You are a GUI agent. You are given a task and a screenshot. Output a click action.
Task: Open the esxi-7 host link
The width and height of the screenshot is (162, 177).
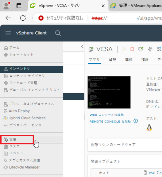click(x=155, y=173)
